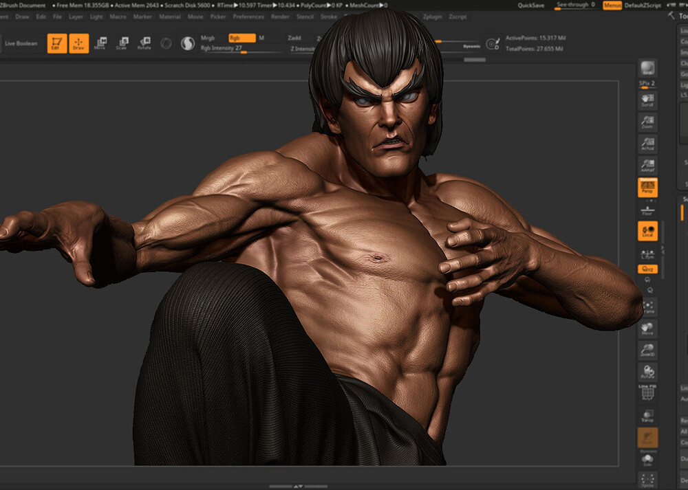The height and width of the screenshot is (490, 688).
Task: Open the Picker menu
Action: (218, 16)
